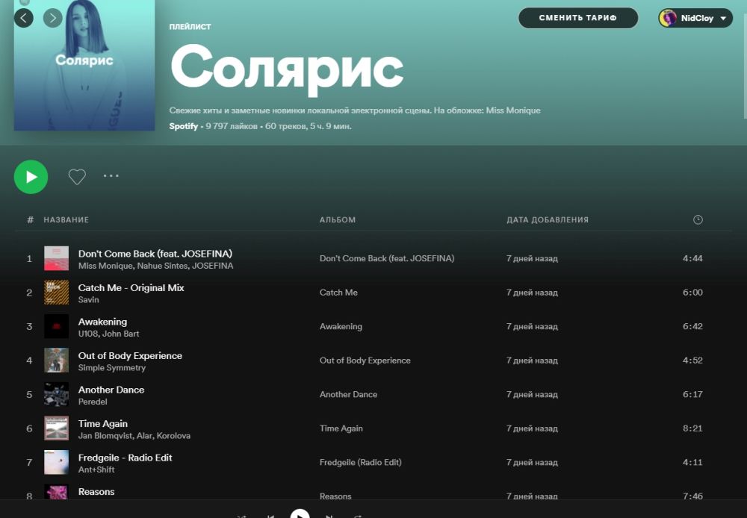Open album link Another Dance

(x=348, y=394)
